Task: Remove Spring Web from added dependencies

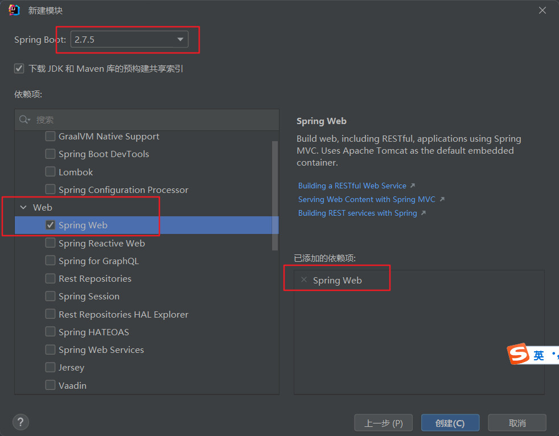Action: [304, 280]
